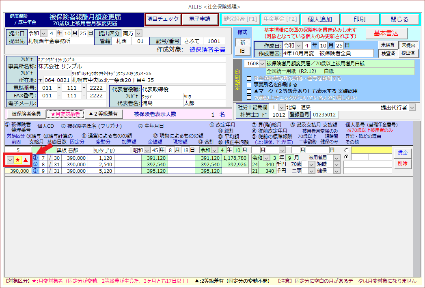425x288 pixels.
Task: Expand the 1608 form number dropdown
Action: (262, 64)
